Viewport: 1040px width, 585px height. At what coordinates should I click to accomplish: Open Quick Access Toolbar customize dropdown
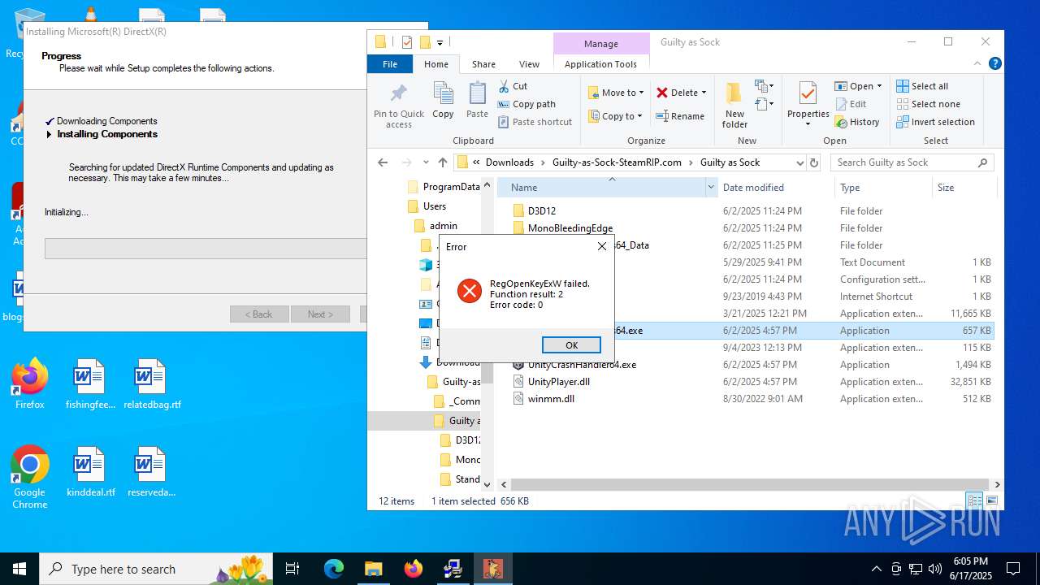pos(440,42)
